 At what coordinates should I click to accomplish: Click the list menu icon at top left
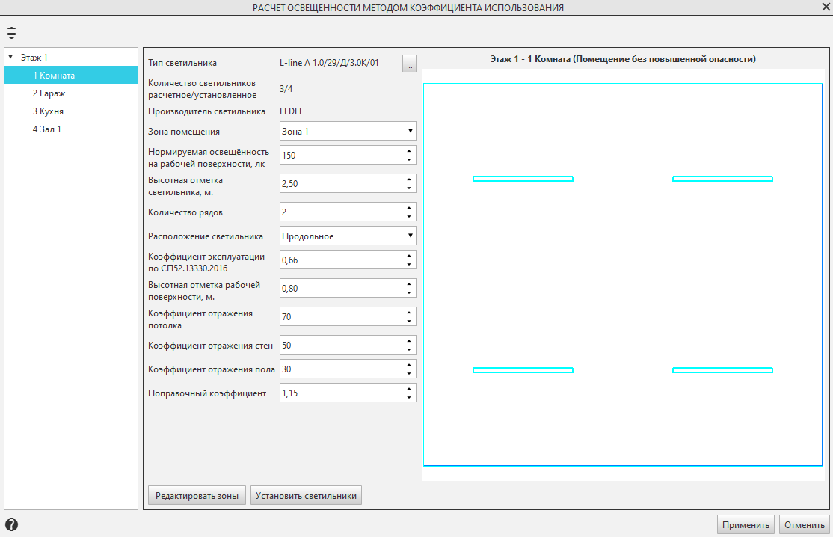(11, 33)
